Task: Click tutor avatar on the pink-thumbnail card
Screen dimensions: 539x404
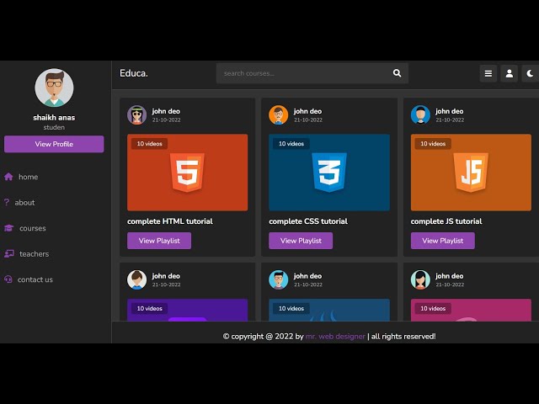Action: (420, 279)
